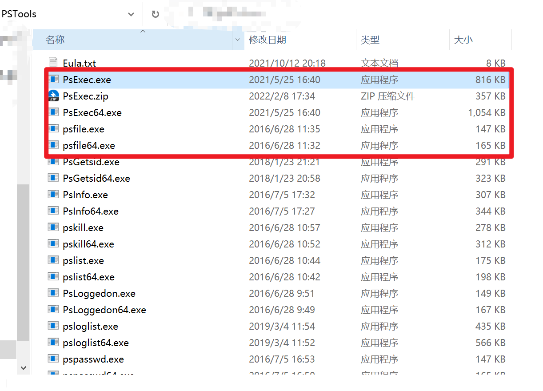This screenshot has width=543, height=391.
Task: Click the PsGetsid64.exe application icon
Action: [53, 178]
